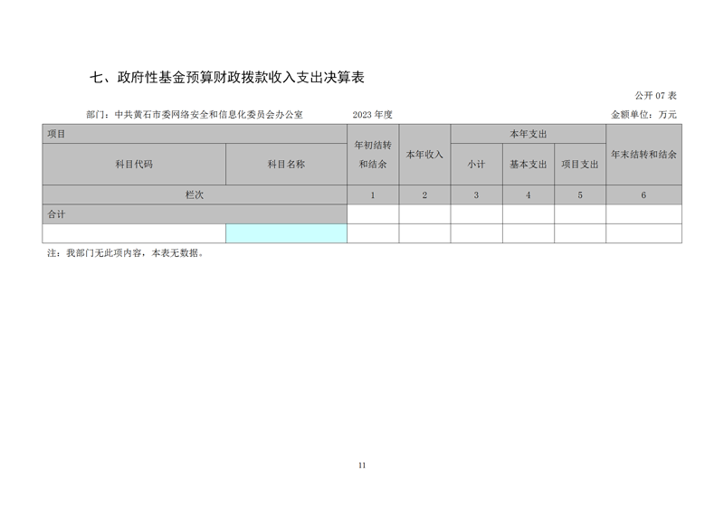The image size is (724, 512).
Task: Select the department text 中共黄石市委网络安全和信息化委员会办公室
Action: 208,115
